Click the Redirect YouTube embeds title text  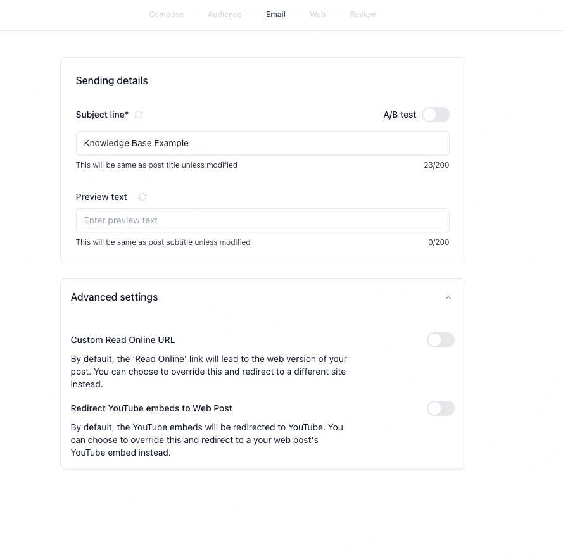pyautogui.click(x=151, y=408)
